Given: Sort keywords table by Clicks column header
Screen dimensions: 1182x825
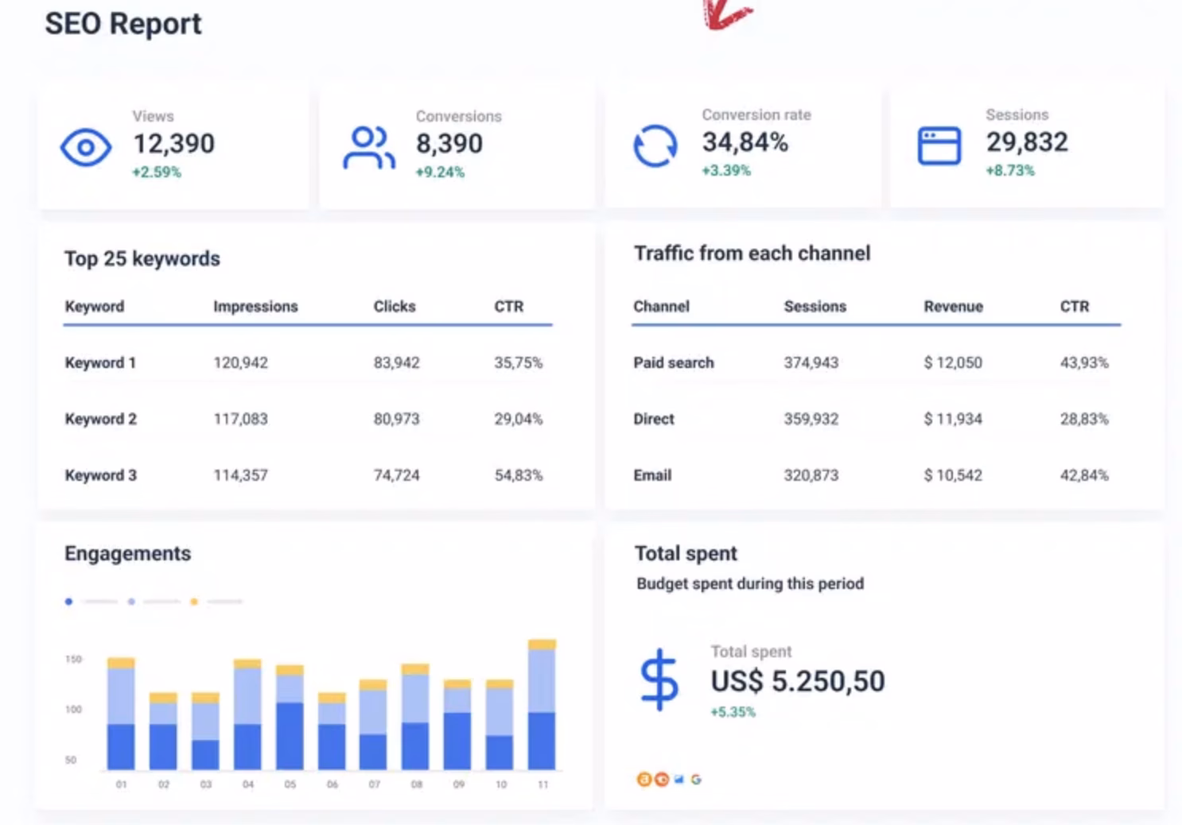Looking at the screenshot, I should point(395,307).
